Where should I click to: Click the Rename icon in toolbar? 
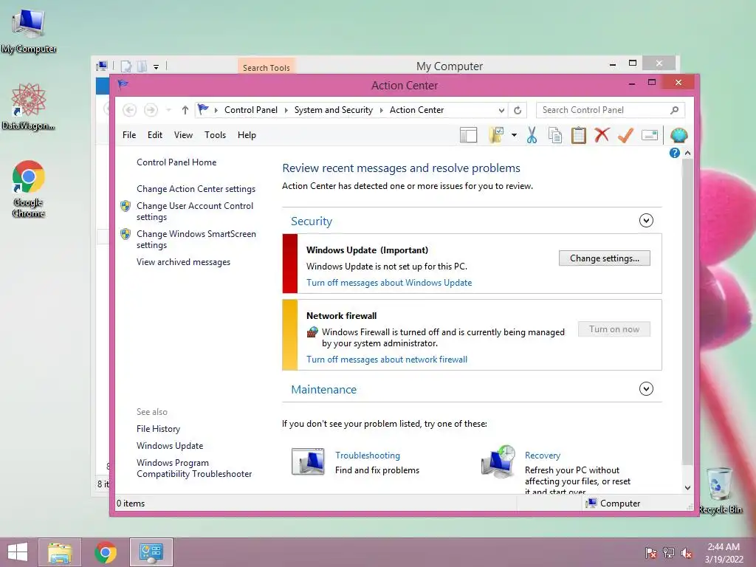point(650,136)
